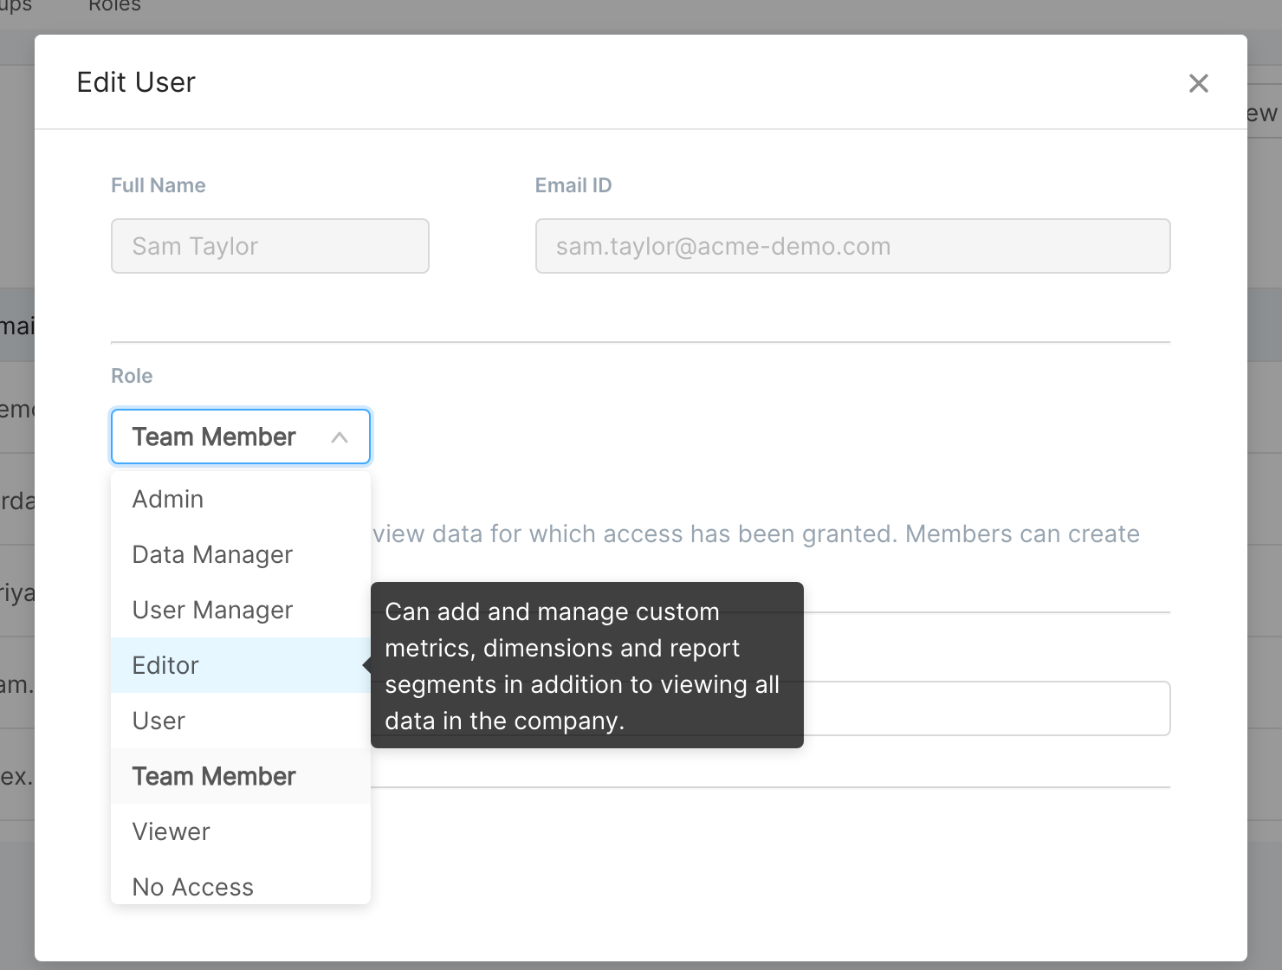This screenshot has width=1282, height=970.
Task: Select Editor in the role dropdown
Action: pyautogui.click(x=241, y=665)
